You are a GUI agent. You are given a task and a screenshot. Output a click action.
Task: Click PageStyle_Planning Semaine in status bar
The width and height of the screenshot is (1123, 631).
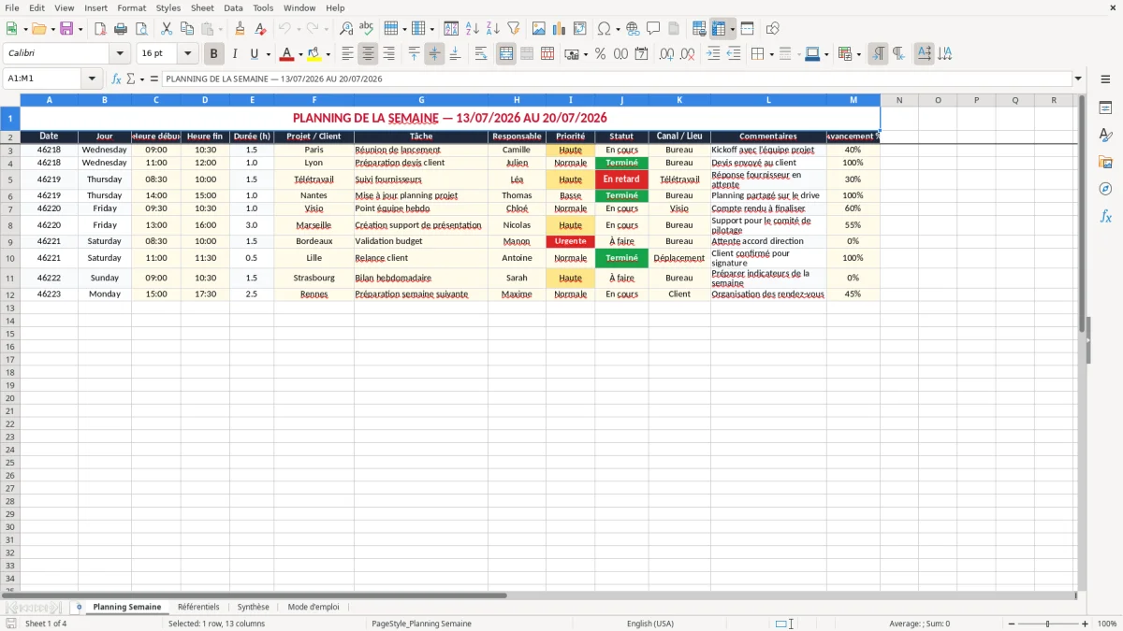click(x=421, y=624)
